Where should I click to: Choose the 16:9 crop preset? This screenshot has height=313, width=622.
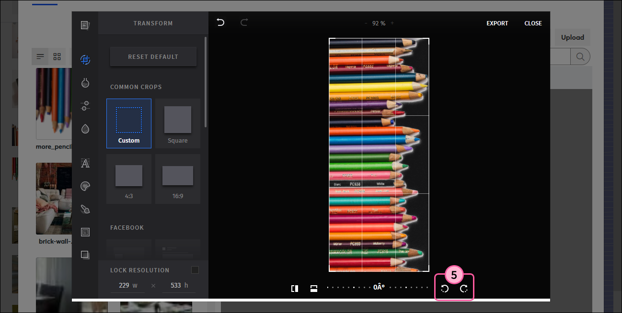pos(178,179)
